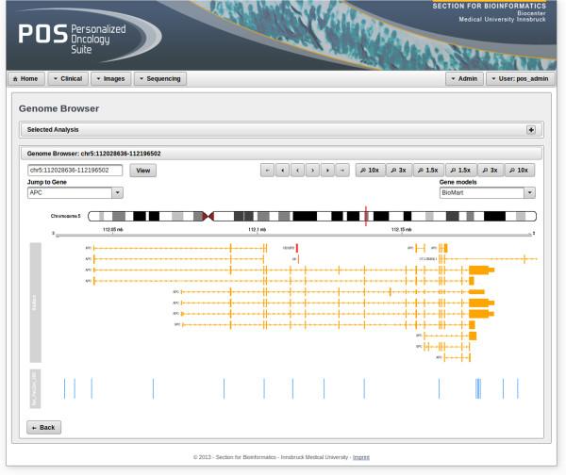The width and height of the screenshot is (566, 475).
Task: Click the View button
Action: pyautogui.click(x=143, y=171)
